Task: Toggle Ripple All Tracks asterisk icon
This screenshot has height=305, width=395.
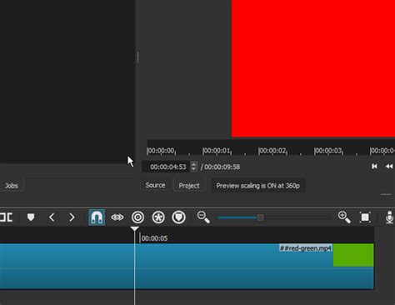Action: (158, 217)
